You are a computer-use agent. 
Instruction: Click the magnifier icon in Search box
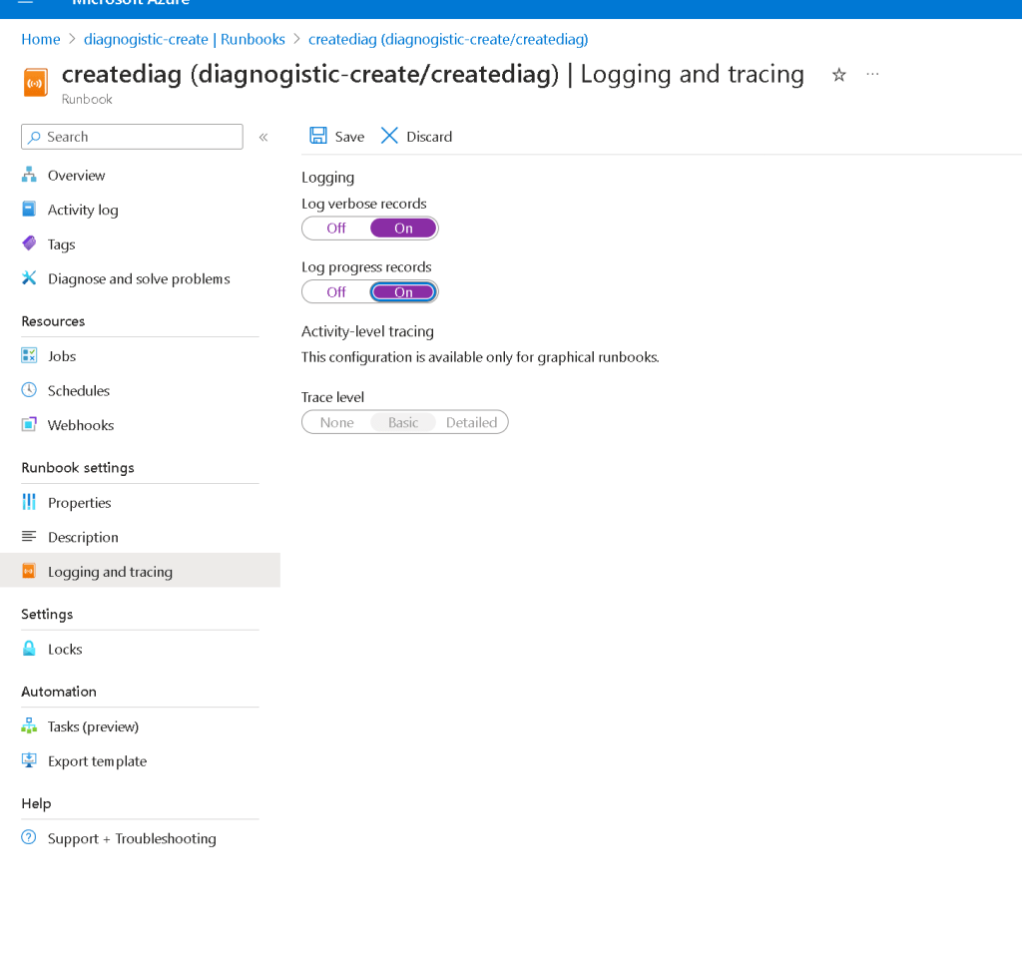[x=35, y=138]
